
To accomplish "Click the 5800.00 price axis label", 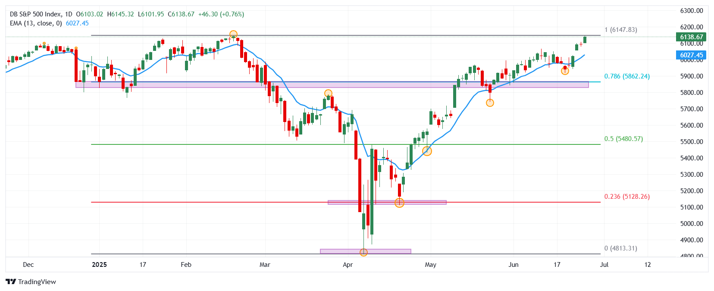I will pyautogui.click(x=692, y=93).
